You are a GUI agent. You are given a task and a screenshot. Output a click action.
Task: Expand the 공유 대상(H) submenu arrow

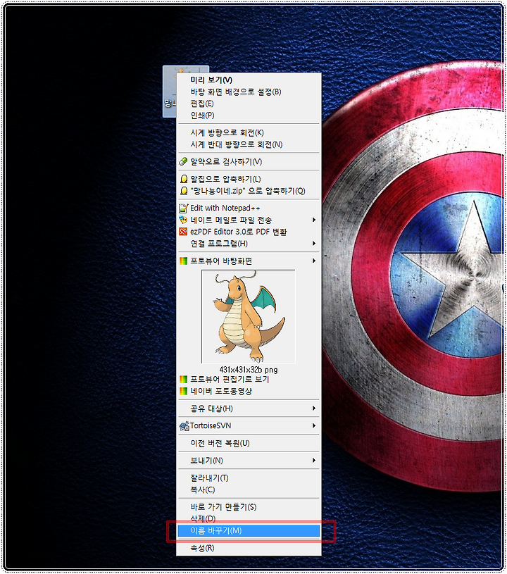coord(314,408)
